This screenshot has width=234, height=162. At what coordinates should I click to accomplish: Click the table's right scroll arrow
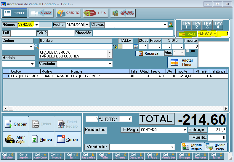226,108
